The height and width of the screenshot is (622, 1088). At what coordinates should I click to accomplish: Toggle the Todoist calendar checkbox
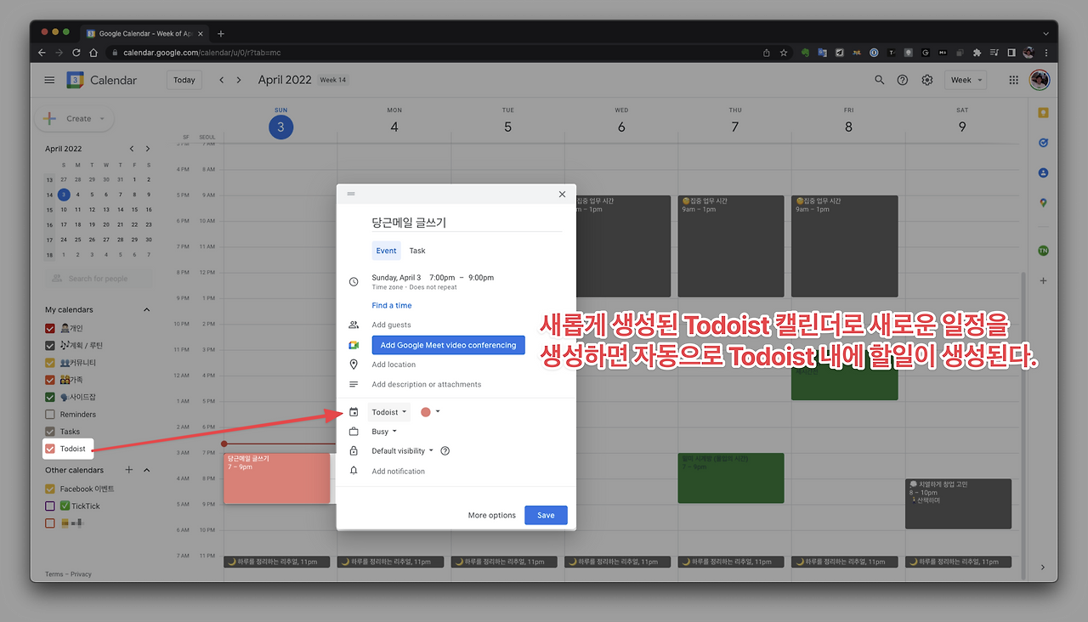point(50,449)
